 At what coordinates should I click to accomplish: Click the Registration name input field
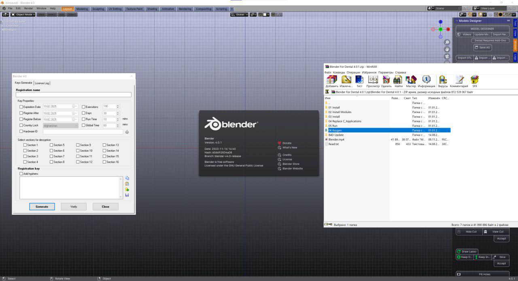pyautogui.click(x=74, y=95)
